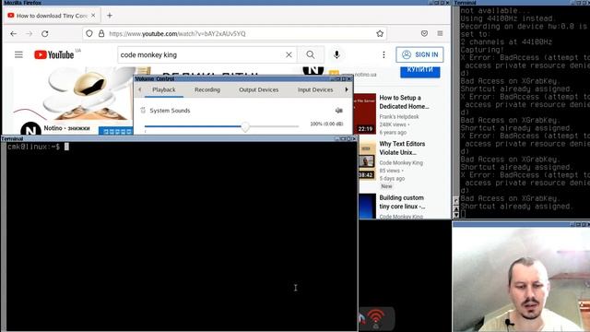Click the cmk@linux terminal prompt line
The height and width of the screenshot is (332, 590).
[38, 147]
